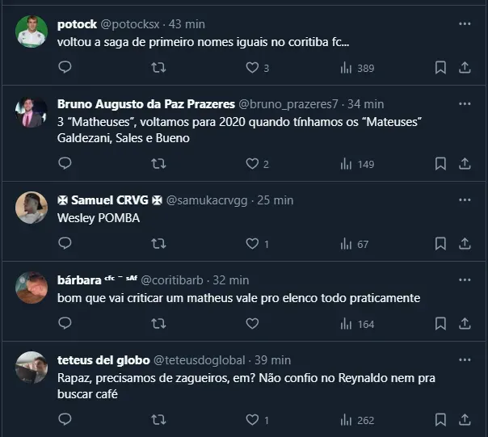Retweet potock's post about coritiba fc
The width and height of the screenshot is (488, 437).
pos(159,68)
